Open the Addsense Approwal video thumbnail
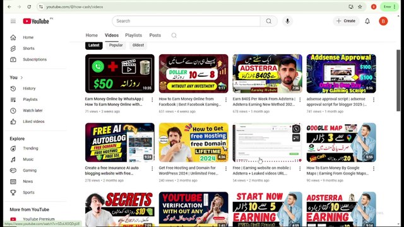The width and height of the screenshot is (404, 227). 341,74
